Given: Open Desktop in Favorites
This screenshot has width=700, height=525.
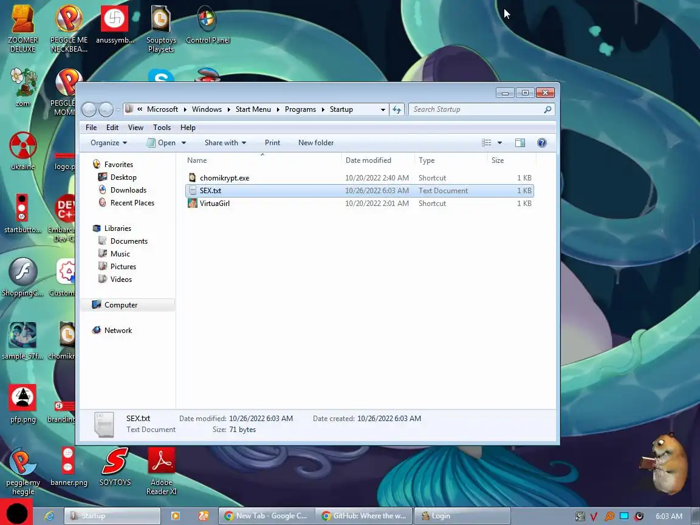Looking at the screenshot, I should 117,177.
